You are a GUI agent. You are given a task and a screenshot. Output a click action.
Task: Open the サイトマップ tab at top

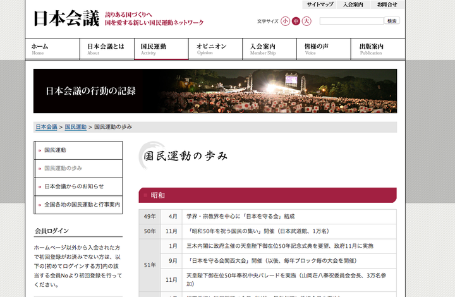pyautogui.click(x=320, y=4)
